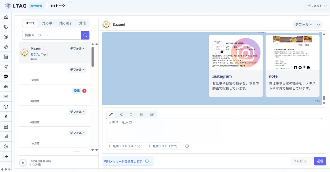
Task: Select the video camera message type icon
Action: pyautogui.click(x=131, y=114)
